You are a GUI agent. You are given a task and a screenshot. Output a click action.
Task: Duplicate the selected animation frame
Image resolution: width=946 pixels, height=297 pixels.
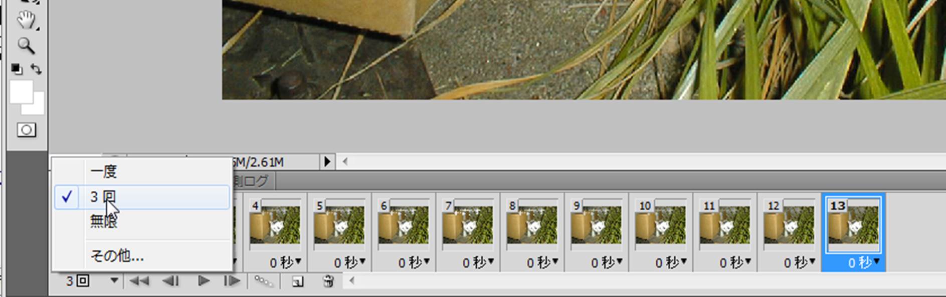[x=297, y=281]
